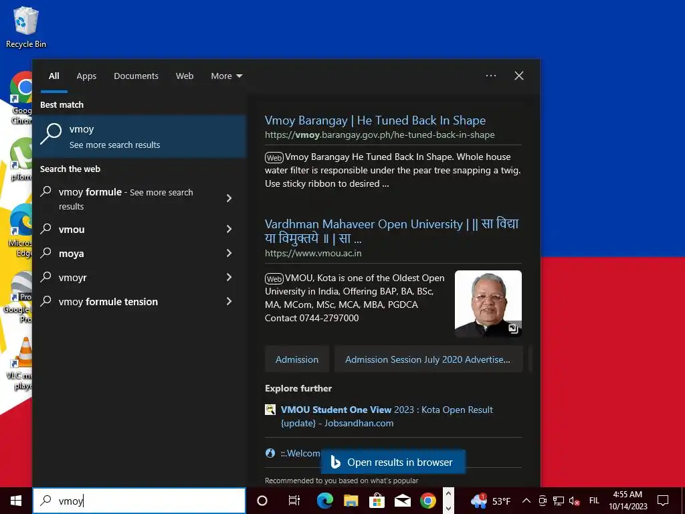This screenshot has width=685, height=514.
Task: Click the VMOU portrait thumbnail
Action: pyautogui.click(x=488, y=303)
